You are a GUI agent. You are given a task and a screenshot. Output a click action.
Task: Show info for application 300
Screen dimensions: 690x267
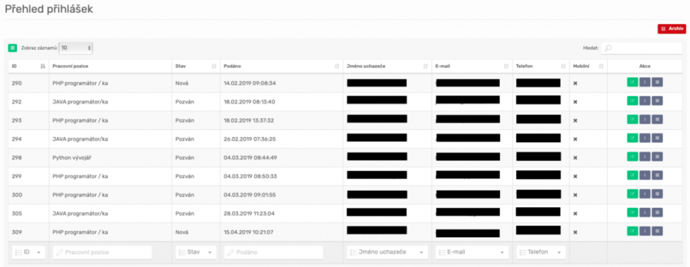point(645,194)
